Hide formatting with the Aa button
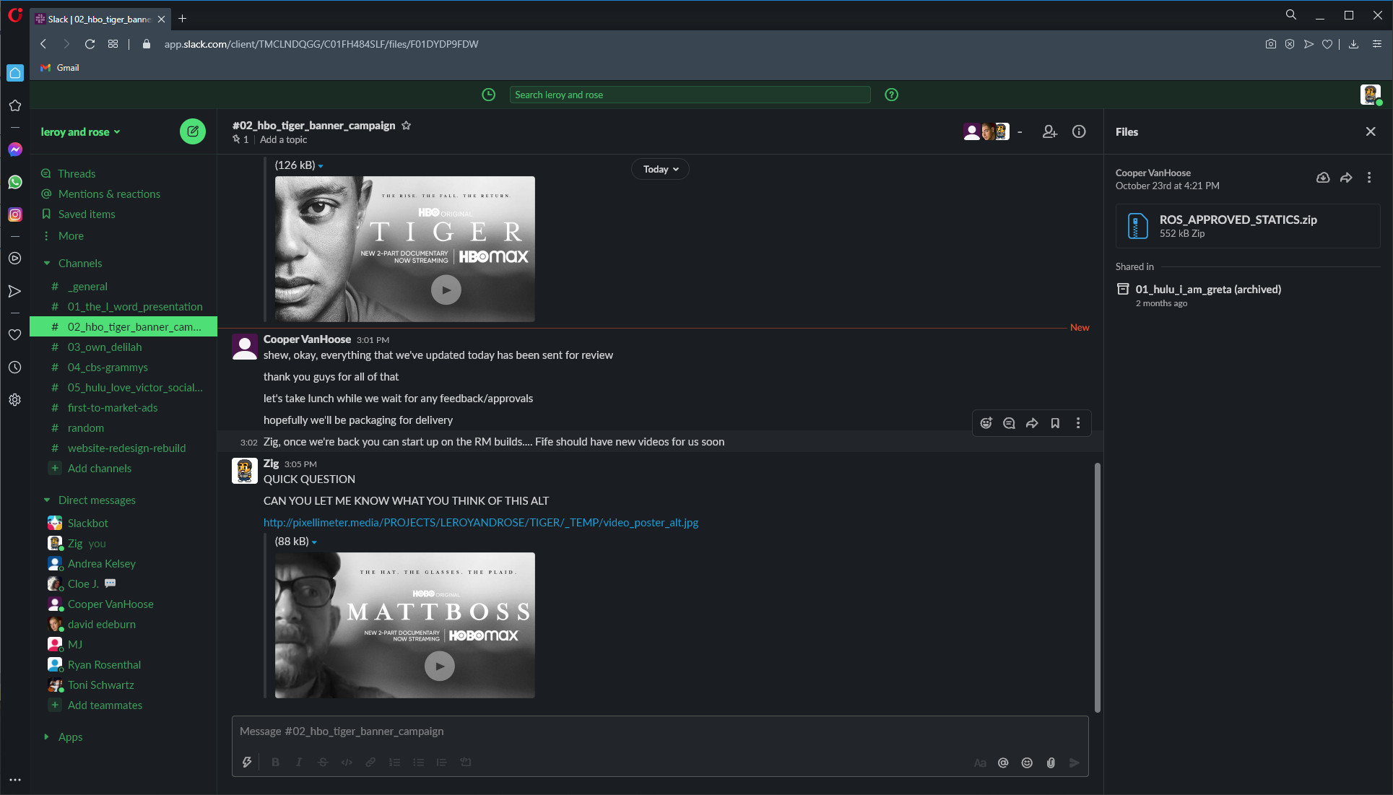1393x795 pixels. 980,763
